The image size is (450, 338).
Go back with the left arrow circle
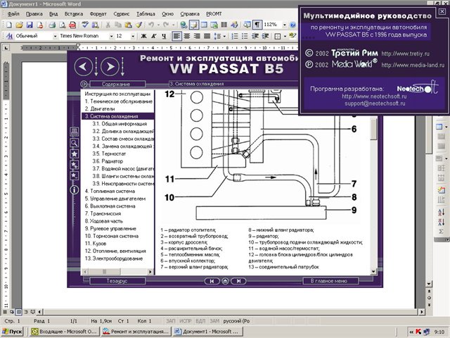(83, 66)
